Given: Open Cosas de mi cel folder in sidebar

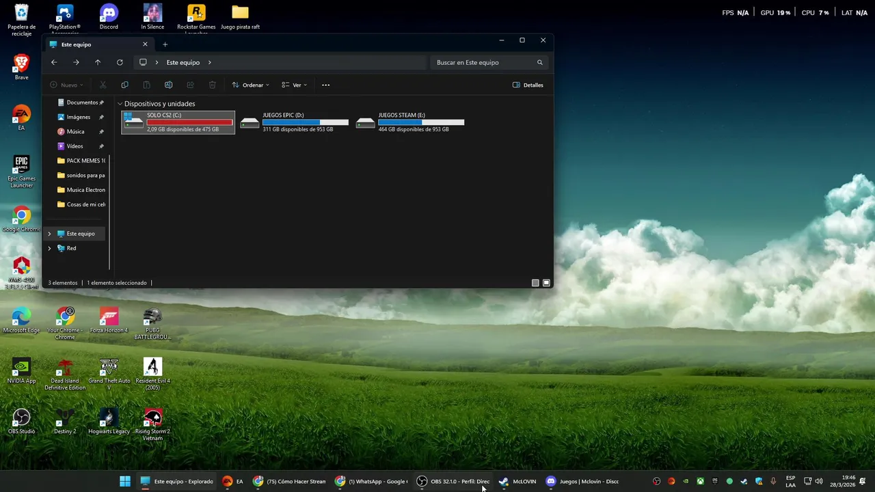Looking at the screenshot, I should [x=80, y=204].
